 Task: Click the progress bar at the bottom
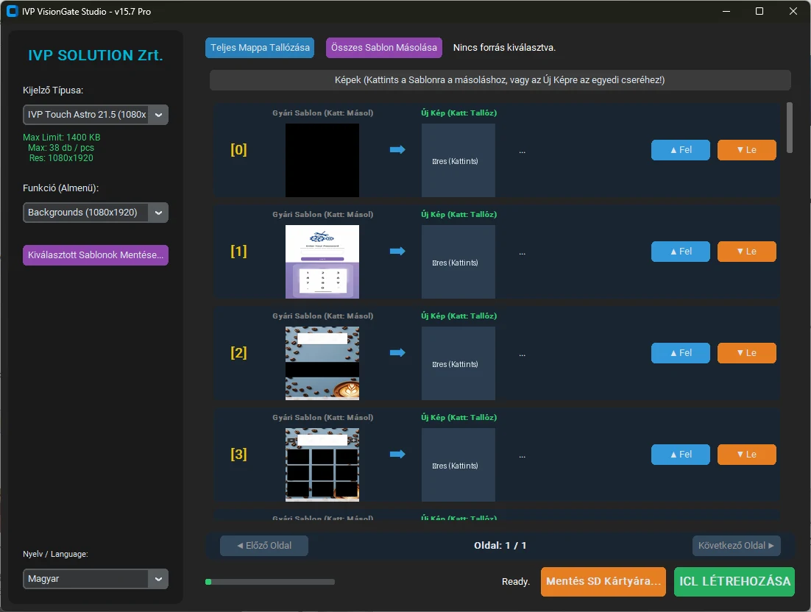tap(270, 582)
